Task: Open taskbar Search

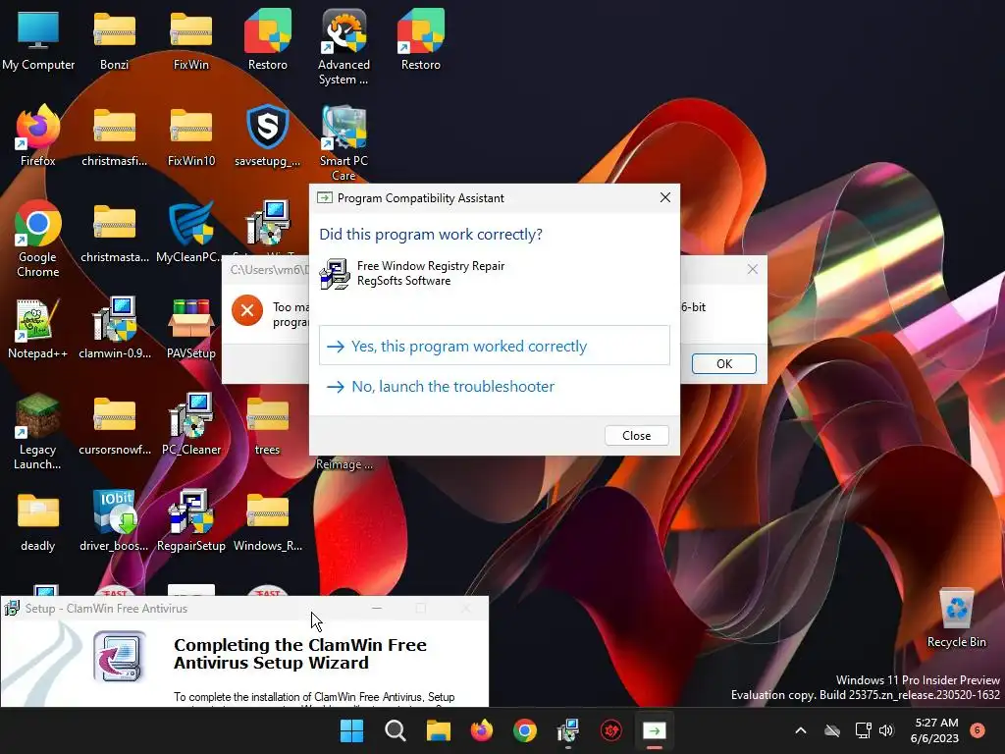Action: [395, 730]
